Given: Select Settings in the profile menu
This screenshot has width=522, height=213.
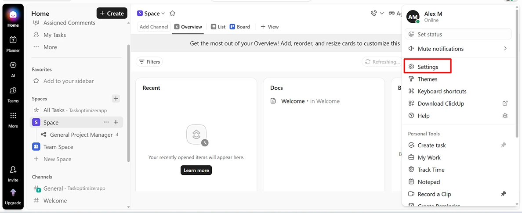Looking at the screenshot, I should coord(428,67).
